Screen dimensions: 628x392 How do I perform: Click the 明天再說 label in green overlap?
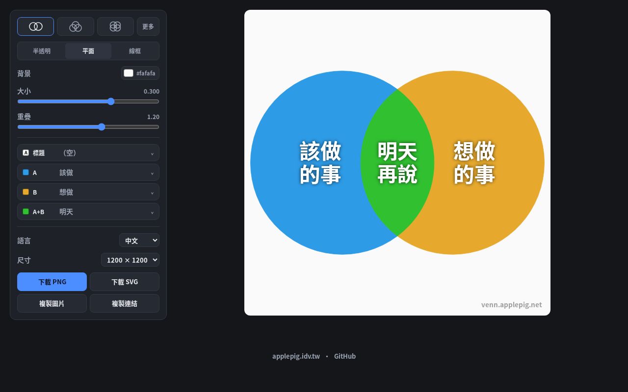coord(397,163)
